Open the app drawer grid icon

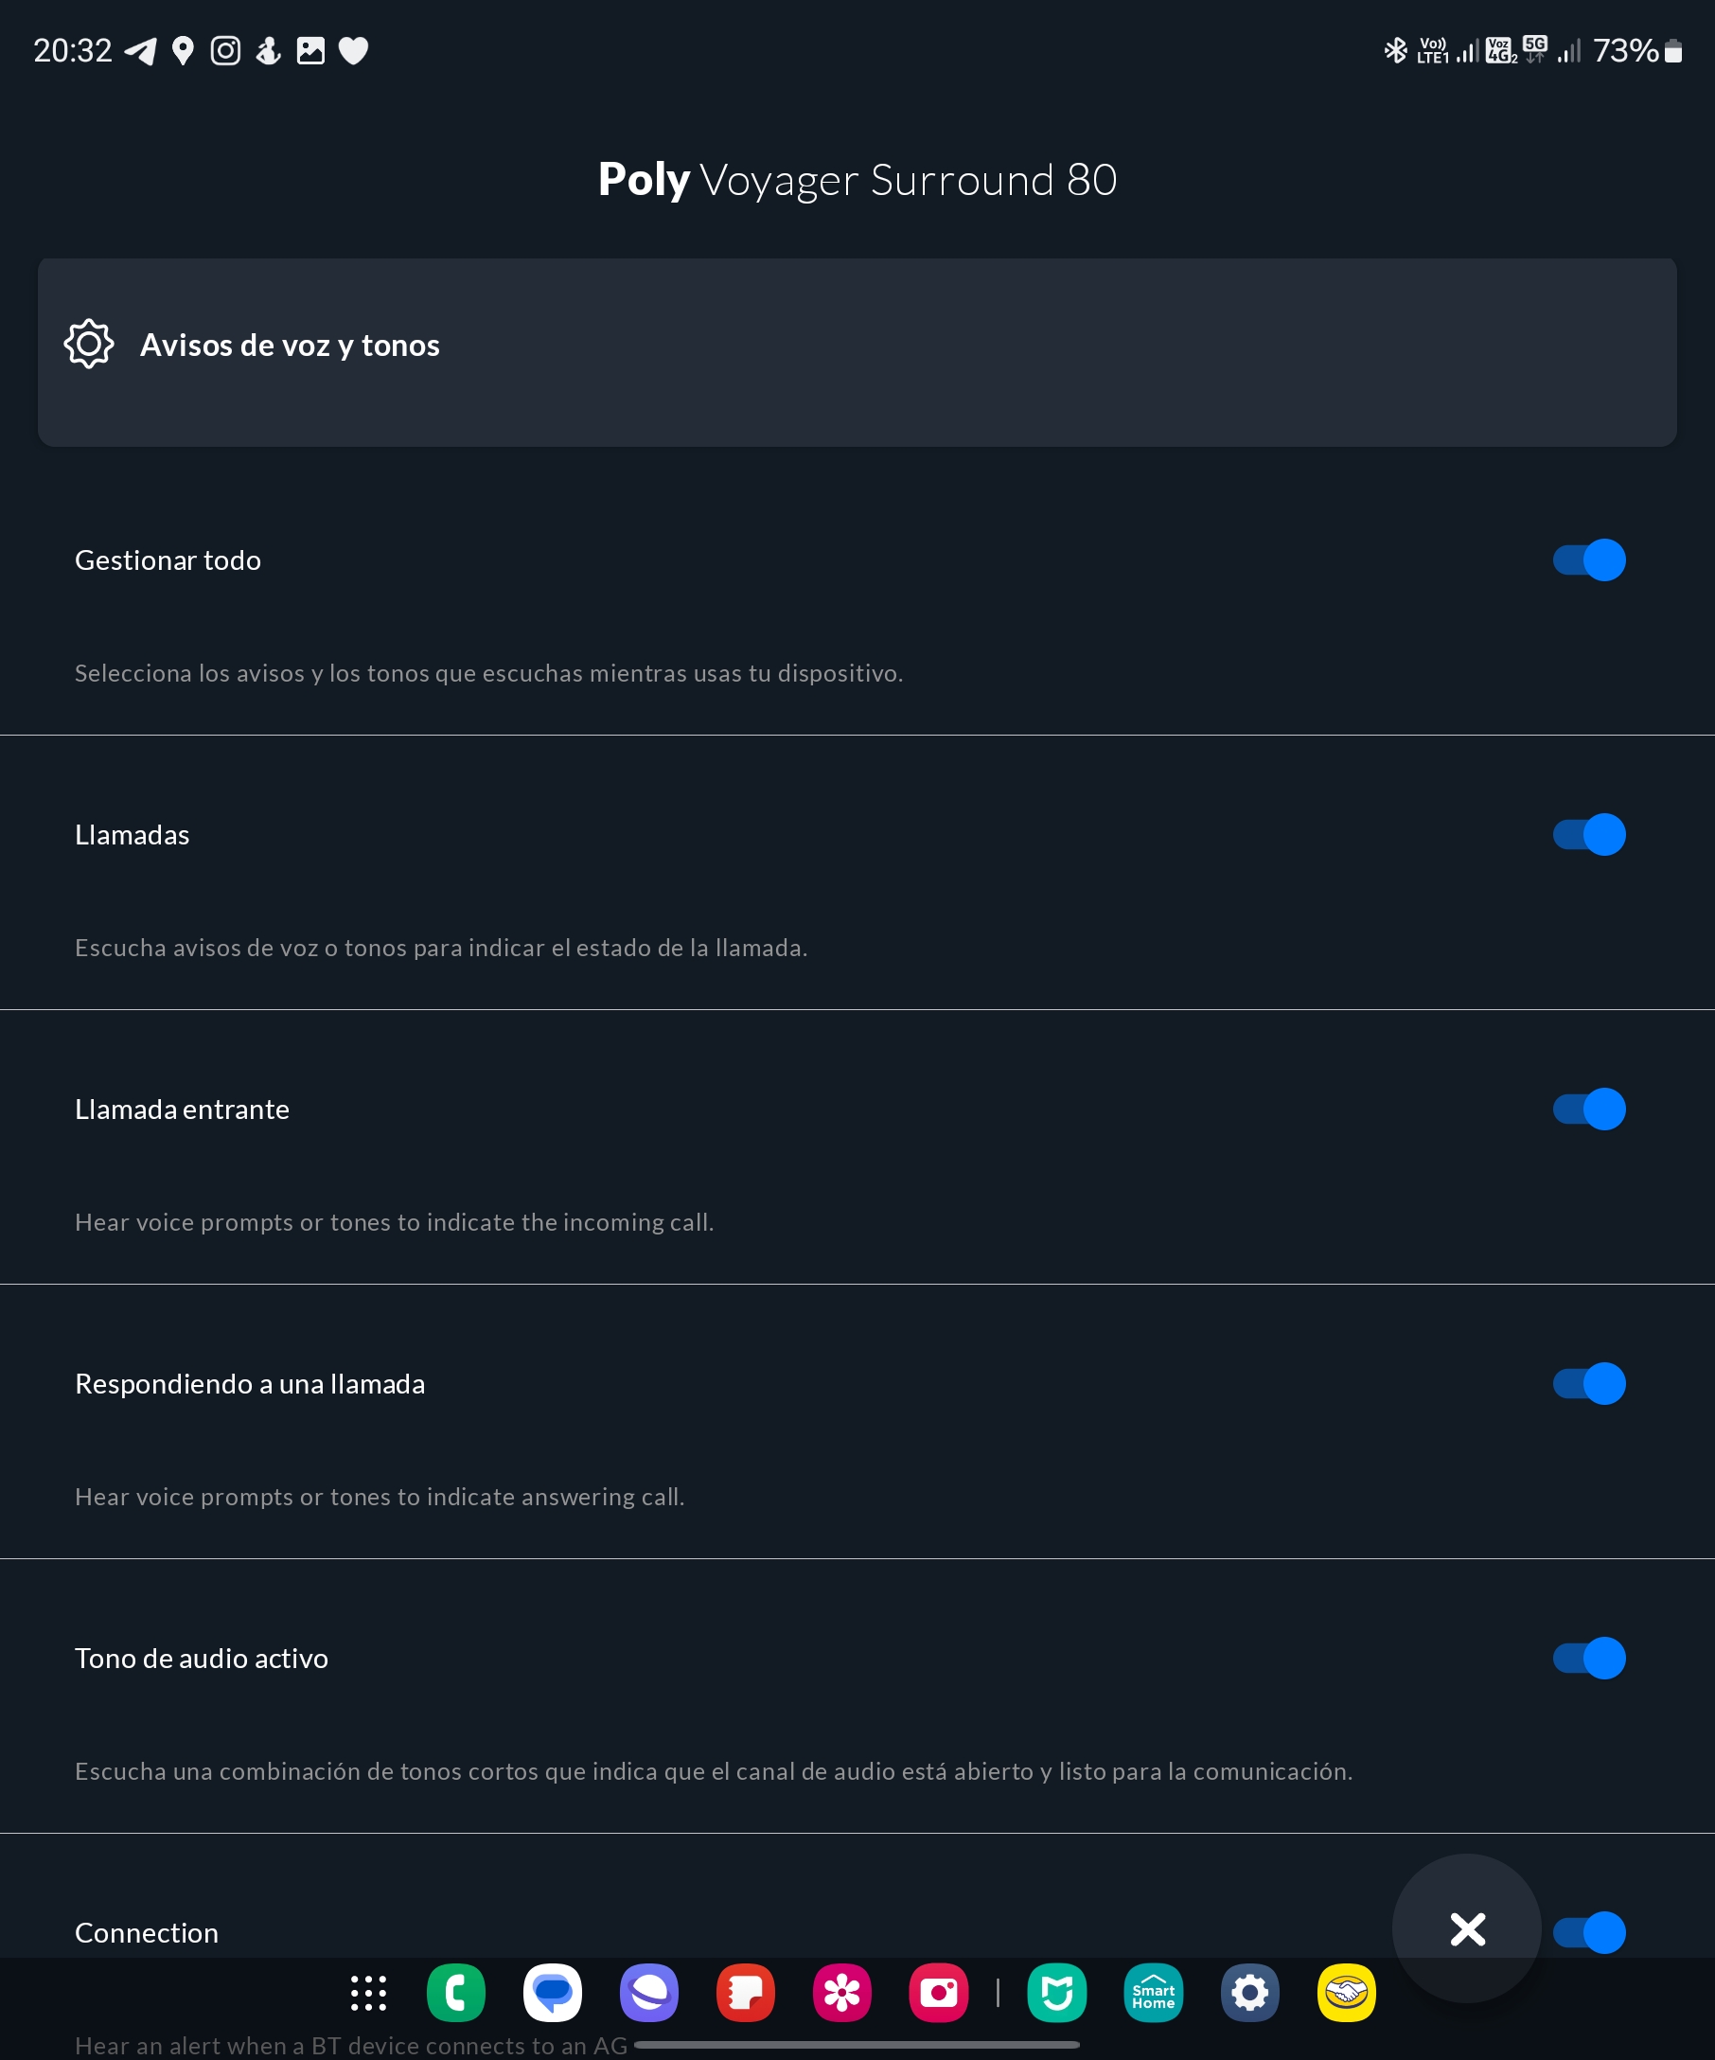369,1994
